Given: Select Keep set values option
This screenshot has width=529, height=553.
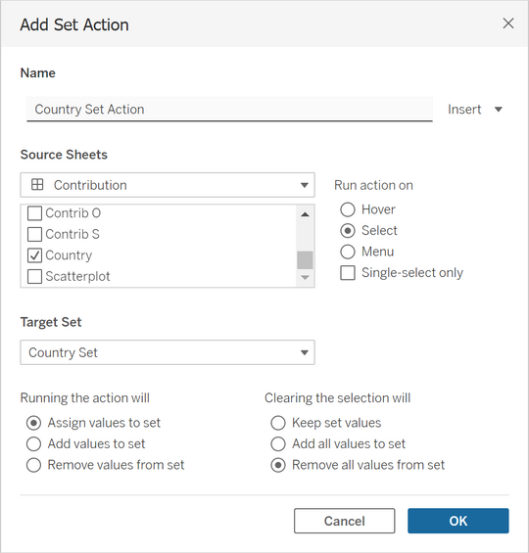Looking at the screenshot, I should 278,423.
